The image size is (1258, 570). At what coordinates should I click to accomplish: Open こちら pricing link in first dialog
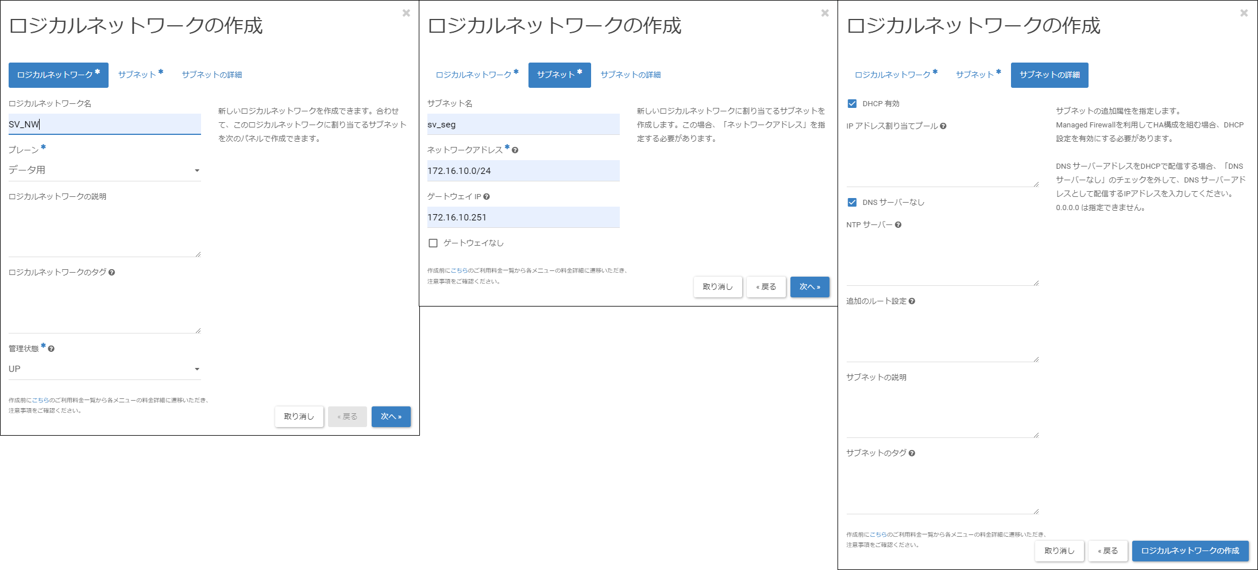pyautogui.click(x=40, y=401)
